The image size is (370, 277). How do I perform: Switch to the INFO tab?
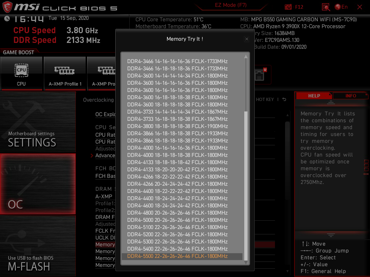pos(350,96)
